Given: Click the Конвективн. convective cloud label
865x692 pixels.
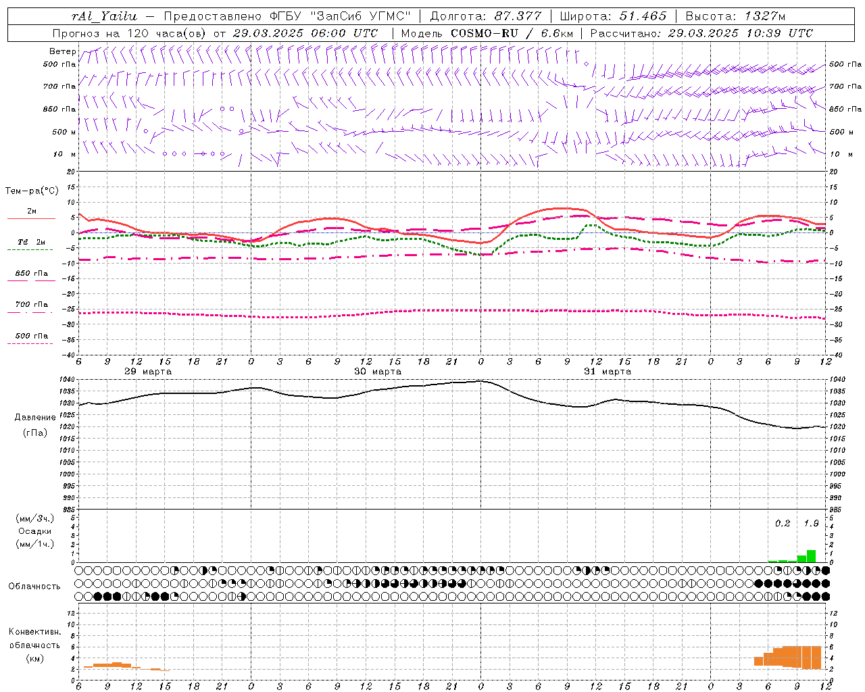Looking at the screenshot, I should coord(34,632).
